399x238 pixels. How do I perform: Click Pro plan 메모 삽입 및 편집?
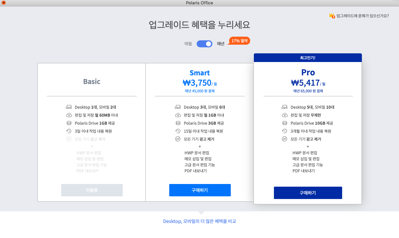tap(306, 159)
